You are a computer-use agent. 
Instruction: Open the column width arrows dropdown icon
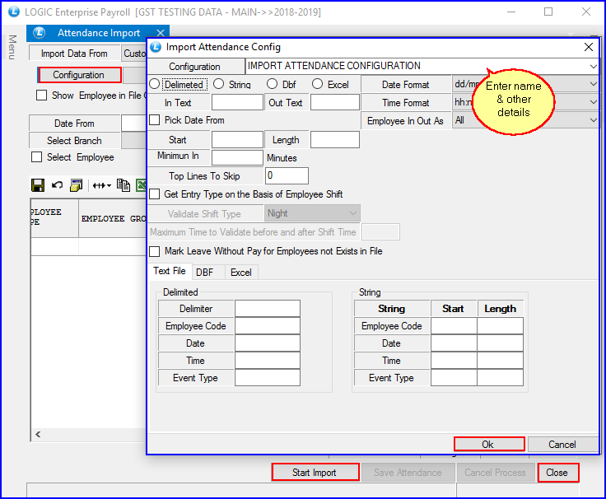102,185
